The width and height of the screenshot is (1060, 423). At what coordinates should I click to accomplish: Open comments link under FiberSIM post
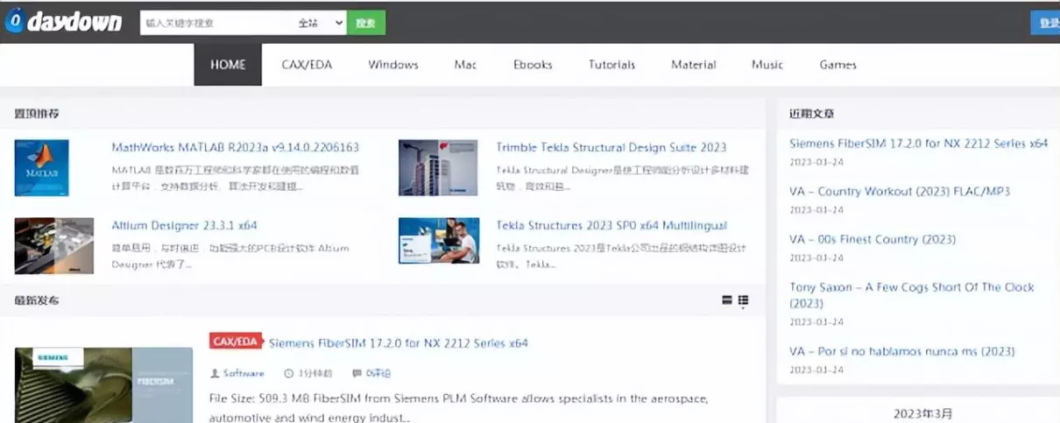(378, 373)
